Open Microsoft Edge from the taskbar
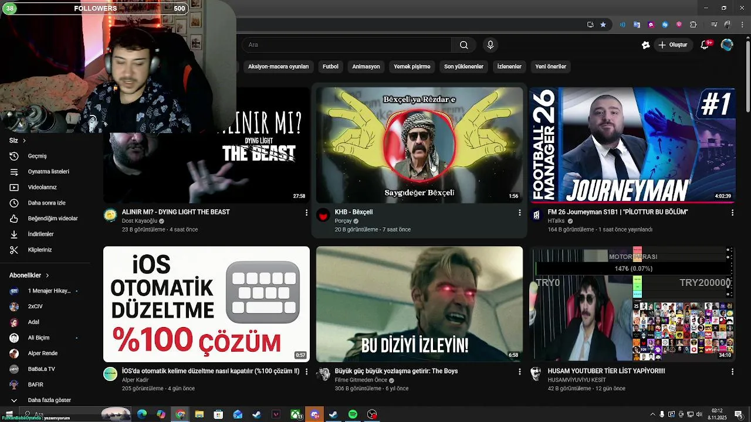Screen dimensions: 751x422 142,414
